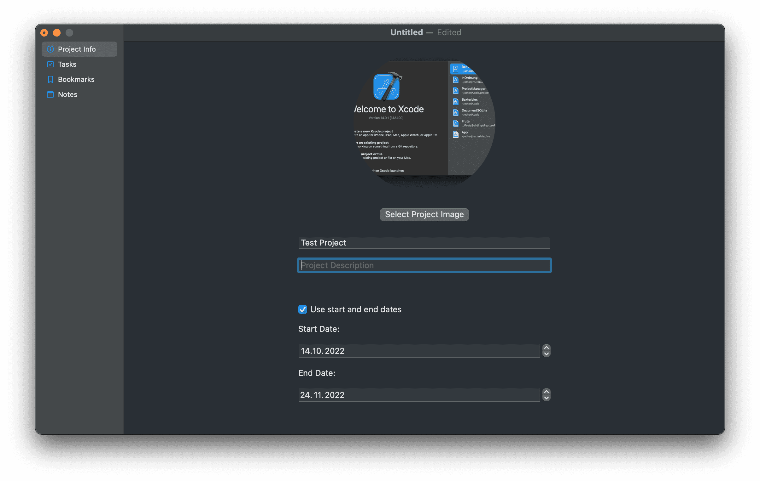
Task: Click the Start Date: label
Action: [x=319, y=329]
